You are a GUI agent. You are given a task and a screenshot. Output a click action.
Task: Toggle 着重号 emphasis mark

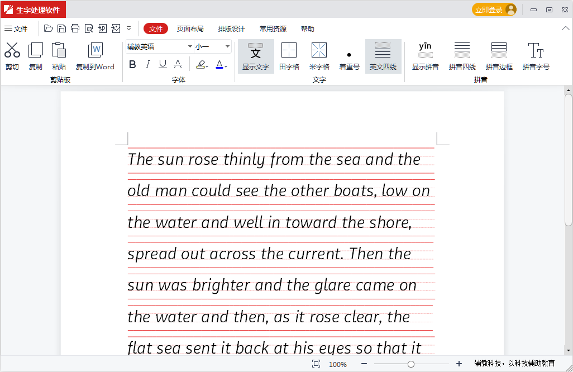pyautogui.click(x=350, y=56)
